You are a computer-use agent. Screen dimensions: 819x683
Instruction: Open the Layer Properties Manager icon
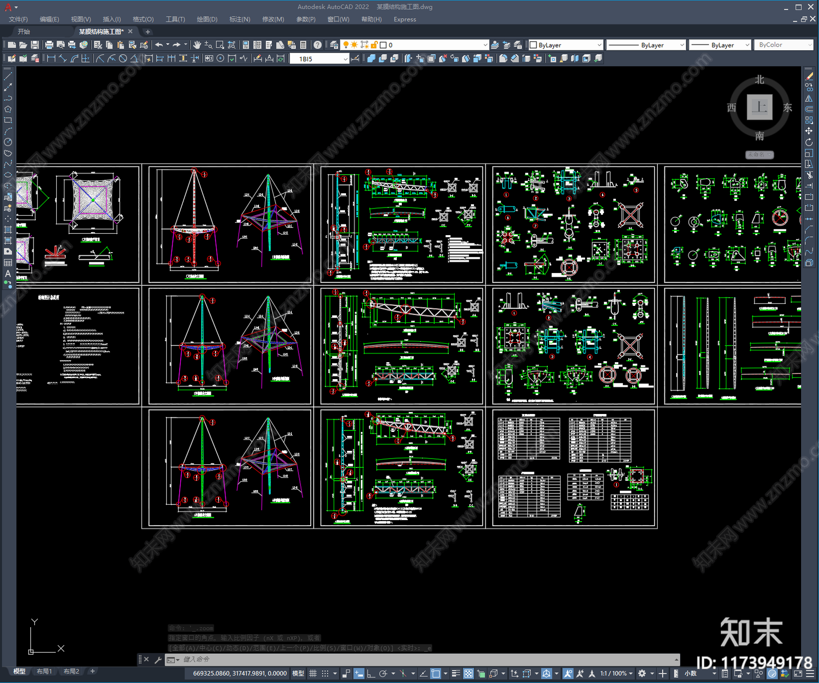[x=334, y=45]
